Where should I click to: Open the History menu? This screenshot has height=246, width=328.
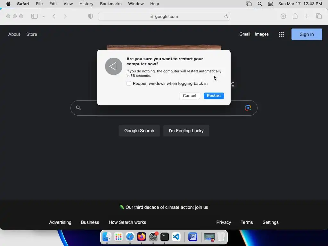pyautogui.click(x=86, y=4)
